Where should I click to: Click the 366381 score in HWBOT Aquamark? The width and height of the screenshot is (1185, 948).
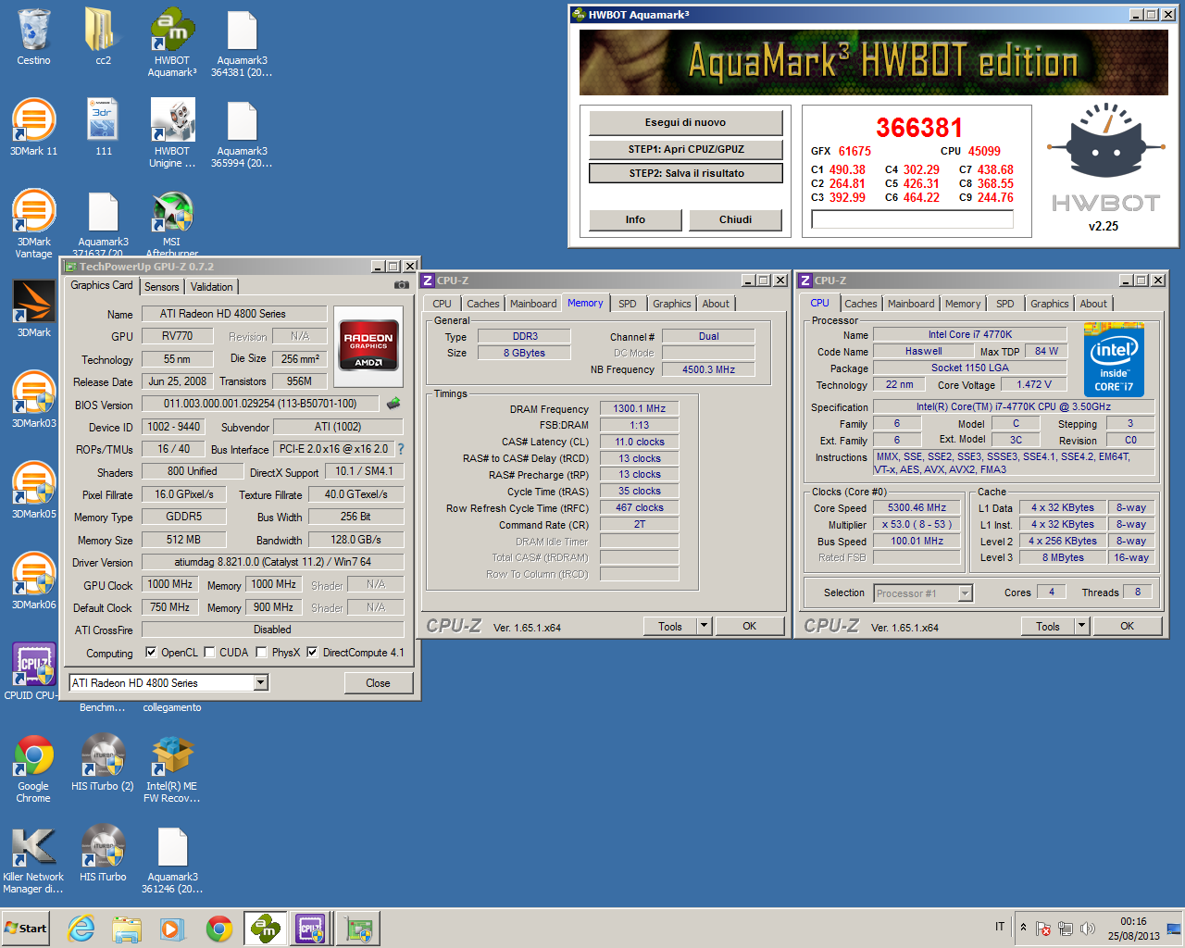pyautogui.click(x=919, y=128)
